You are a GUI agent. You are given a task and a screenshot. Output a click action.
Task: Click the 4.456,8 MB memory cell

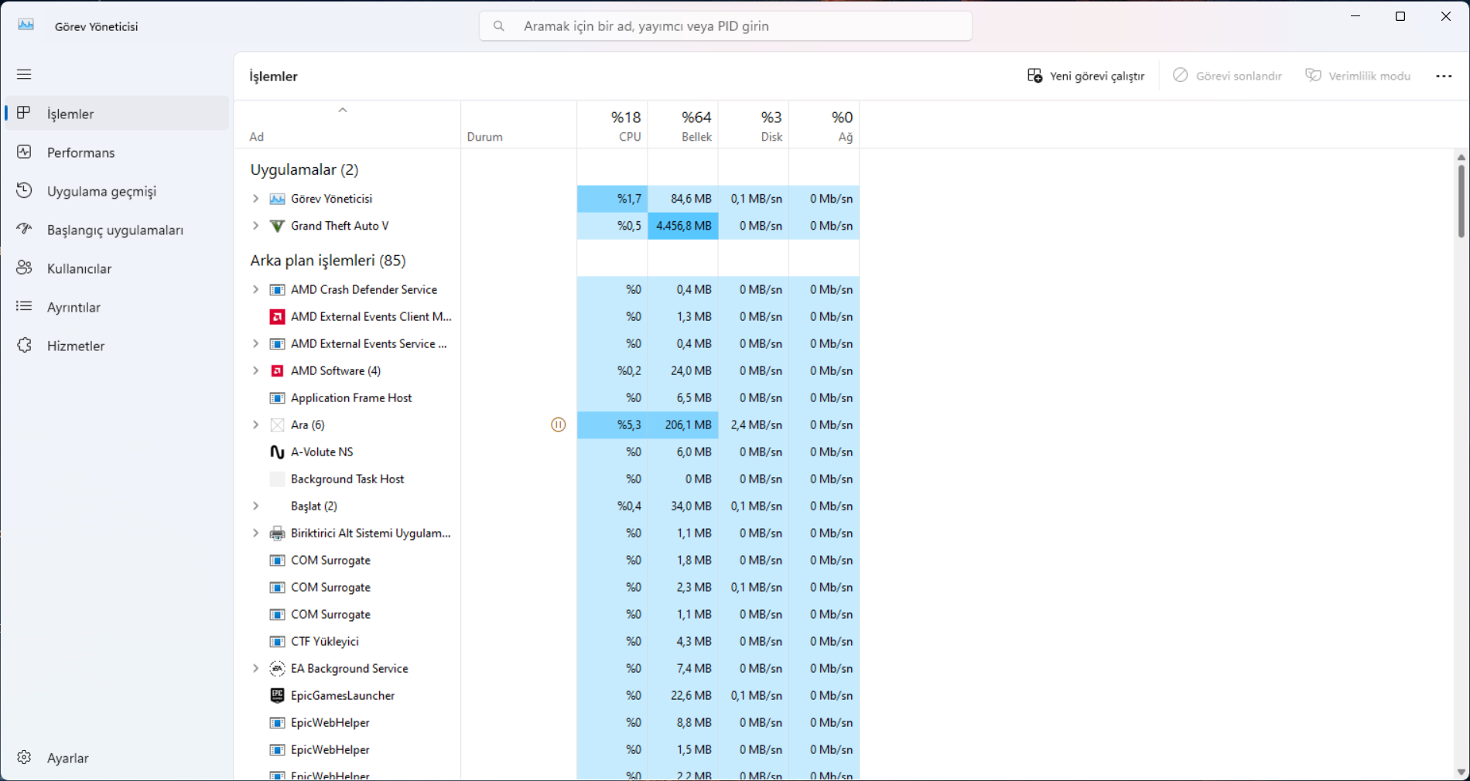coord(683,226)
